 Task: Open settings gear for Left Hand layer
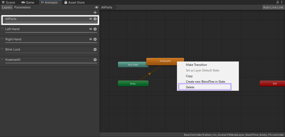[x=95, y=29]
